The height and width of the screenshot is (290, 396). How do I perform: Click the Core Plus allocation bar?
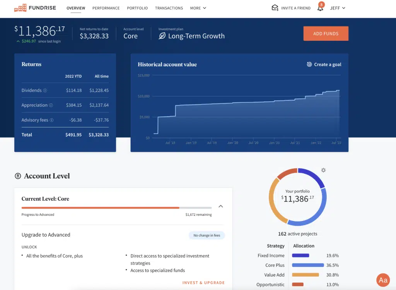click(x=308, y=265)
